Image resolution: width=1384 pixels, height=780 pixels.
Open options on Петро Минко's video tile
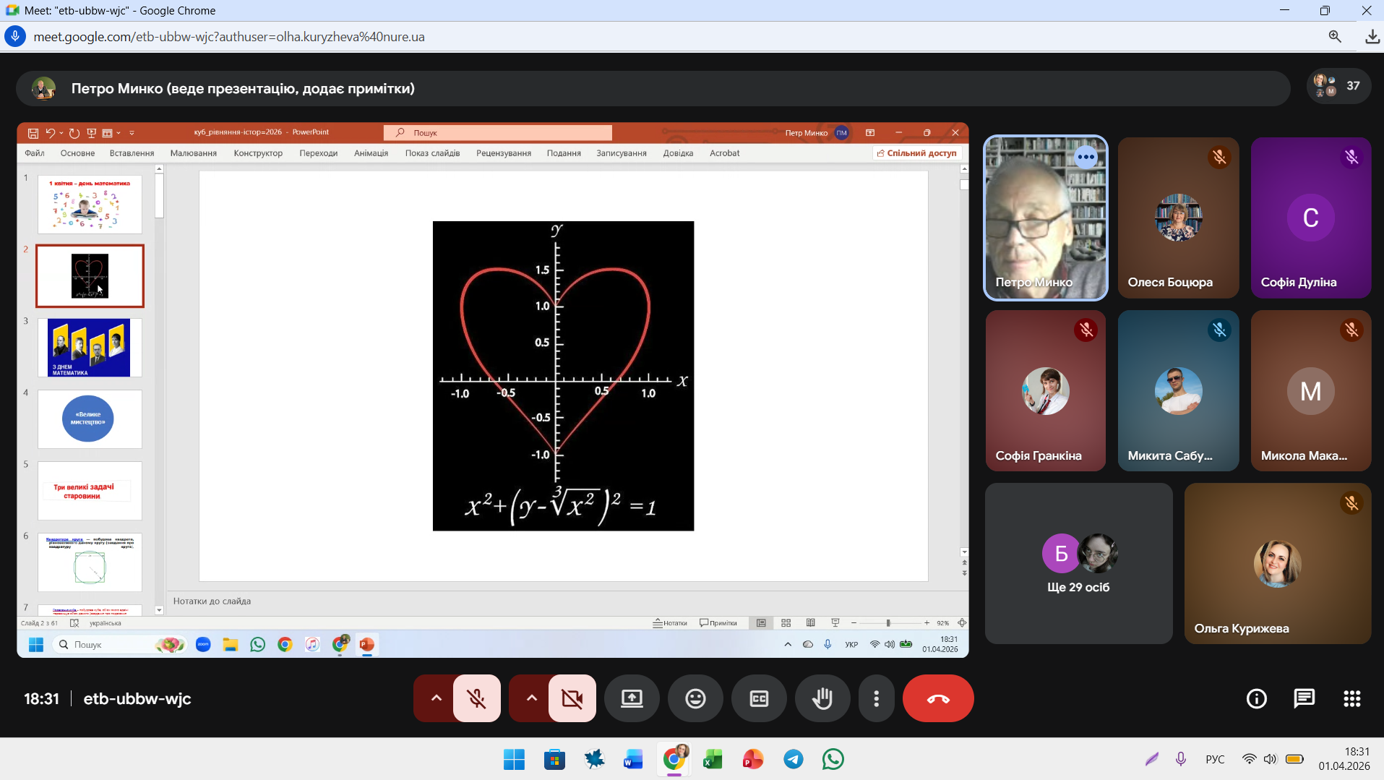(x=1086, y=157)
